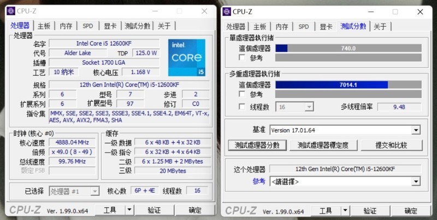
Task: Open 主板 tab in left CPU-Z window
Action: 44,26
